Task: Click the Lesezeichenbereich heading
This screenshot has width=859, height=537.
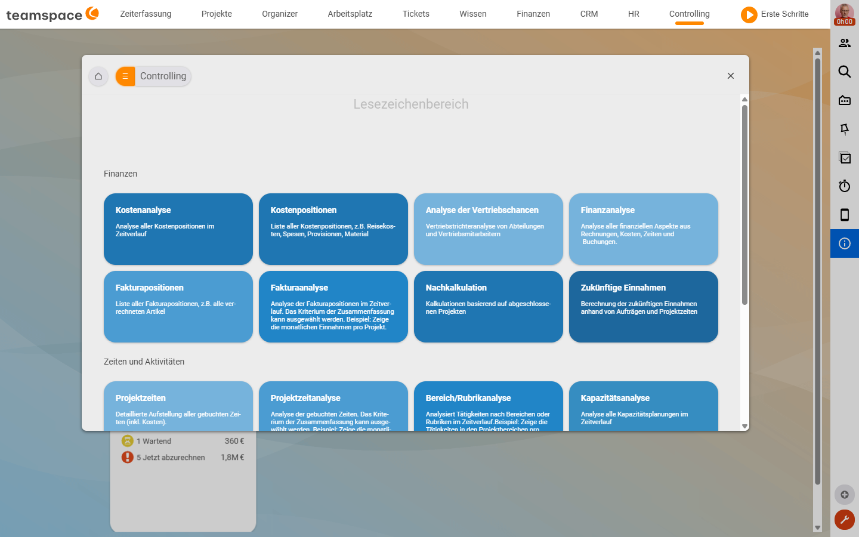Action: (411, 104)
